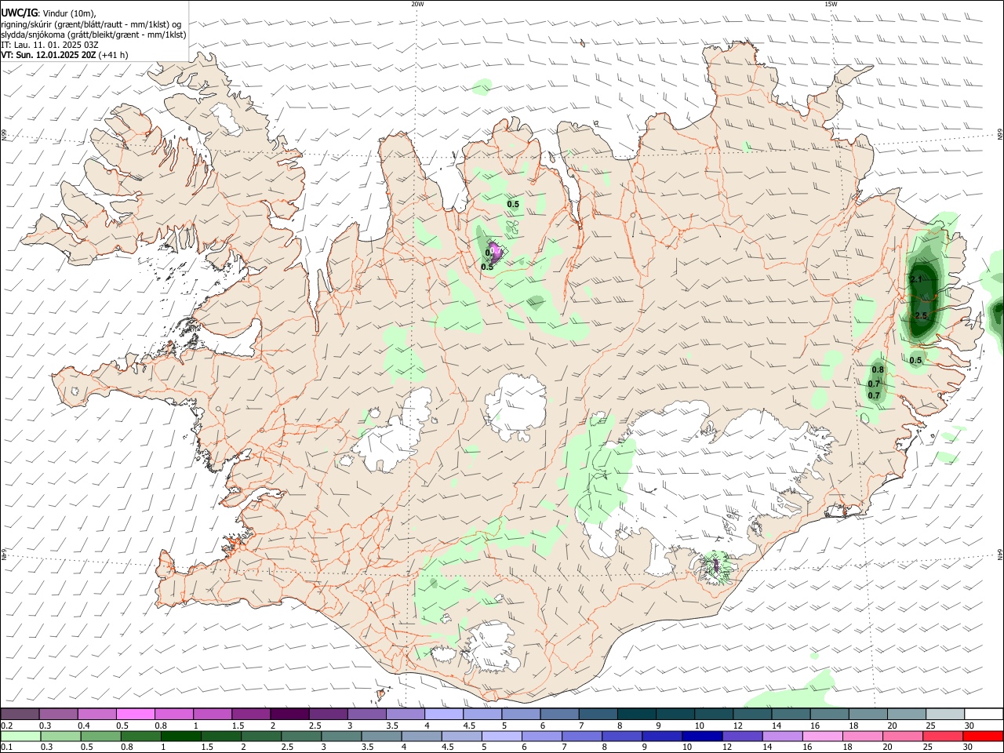
Task: Select the medium green 0.5 swatch in the bottom scale
Action: [100, 737]
